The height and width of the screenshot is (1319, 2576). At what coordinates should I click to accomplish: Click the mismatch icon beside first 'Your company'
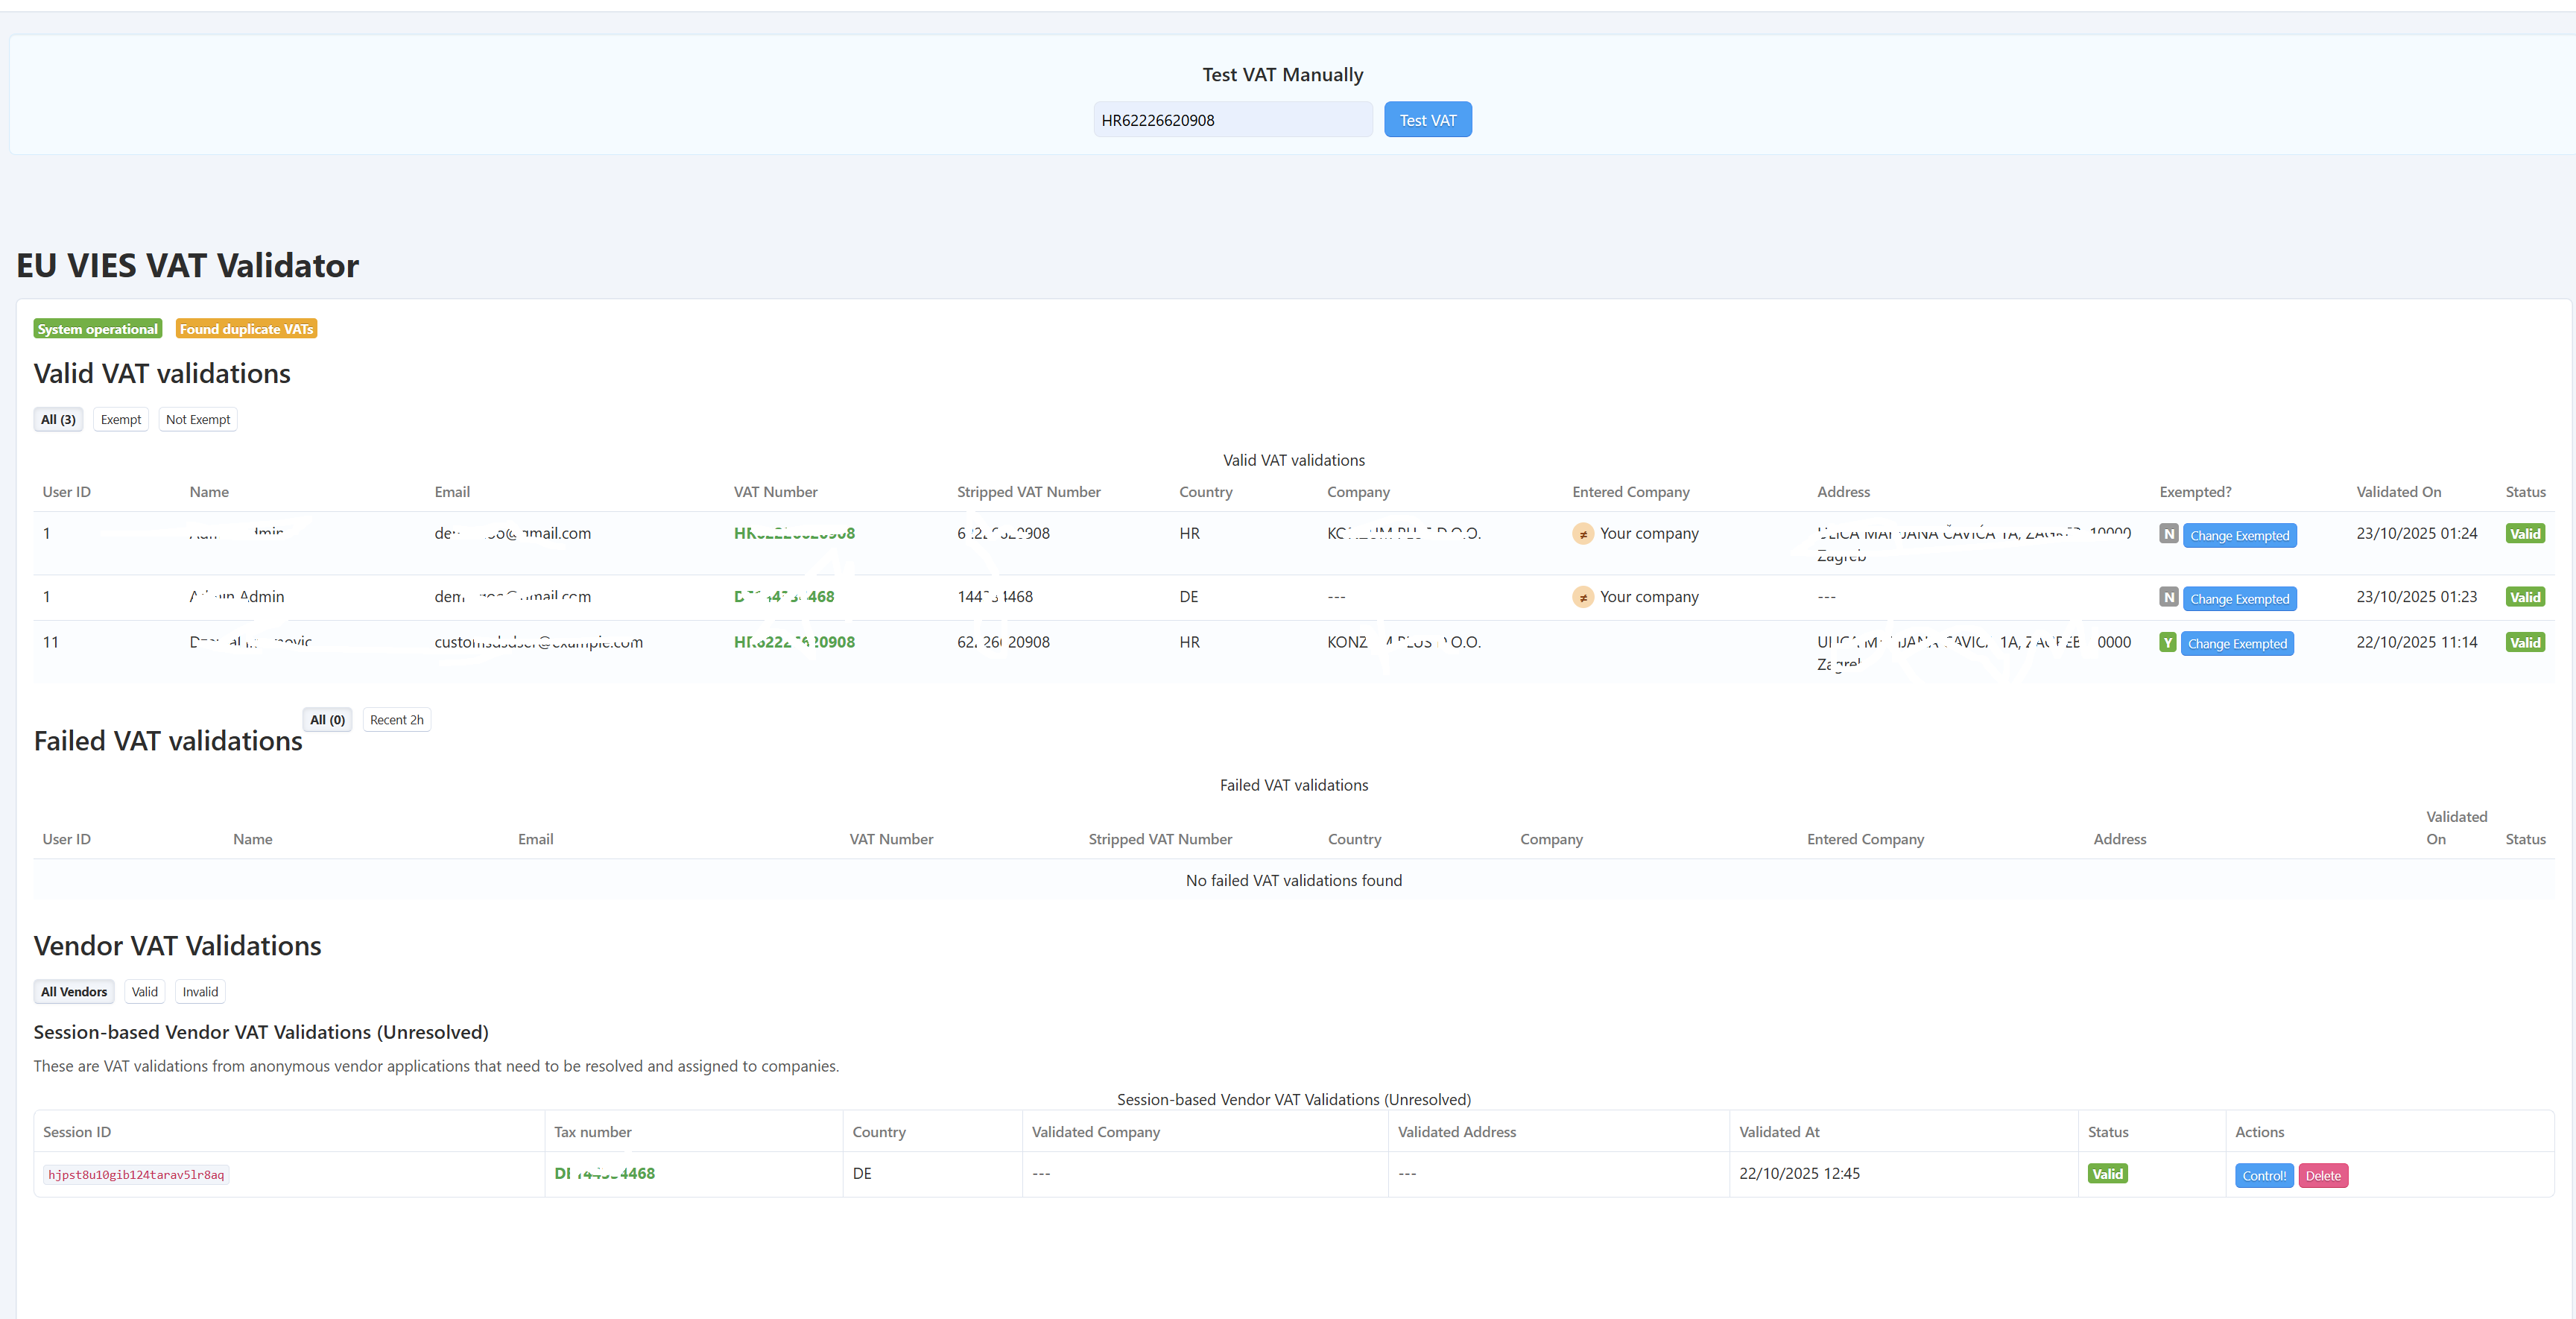(1582, 534)
